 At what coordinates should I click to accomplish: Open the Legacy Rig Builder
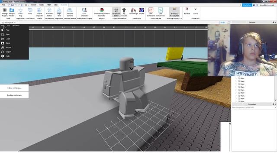click(124, 12)
